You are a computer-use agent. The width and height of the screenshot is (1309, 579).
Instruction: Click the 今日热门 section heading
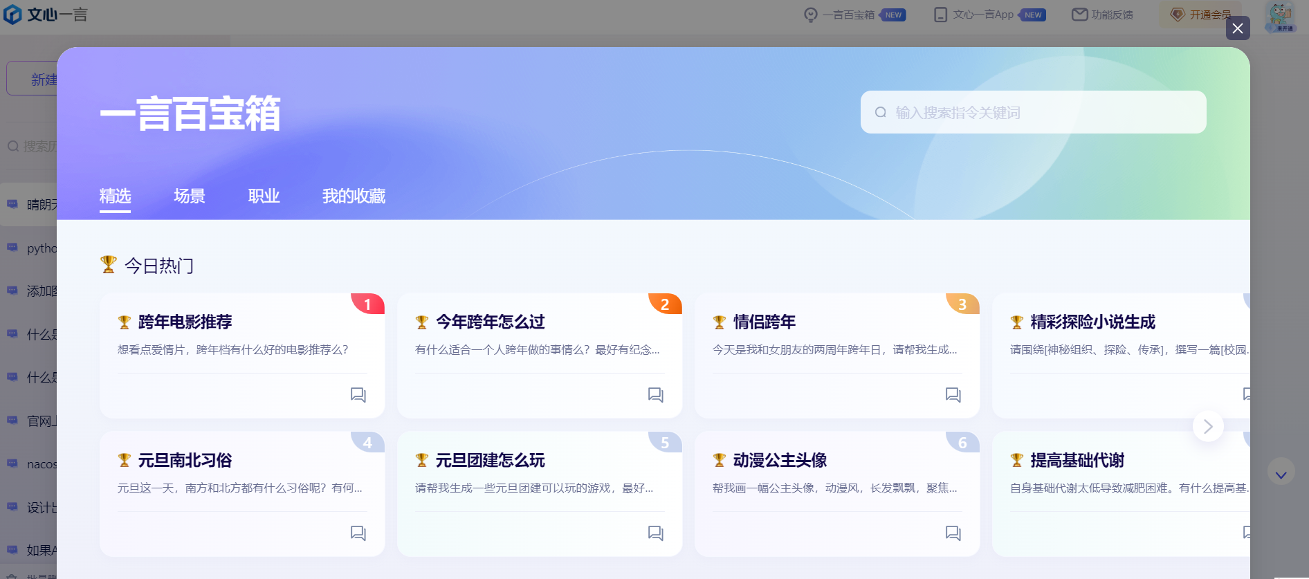tap(159, 266)
